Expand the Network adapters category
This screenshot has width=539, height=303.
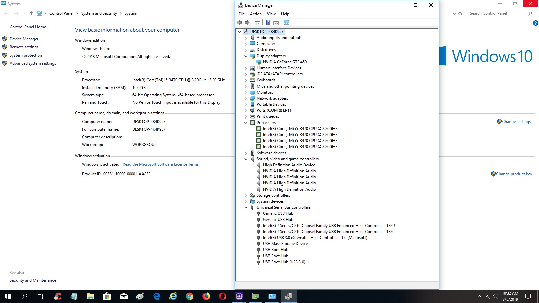(246, 99)
